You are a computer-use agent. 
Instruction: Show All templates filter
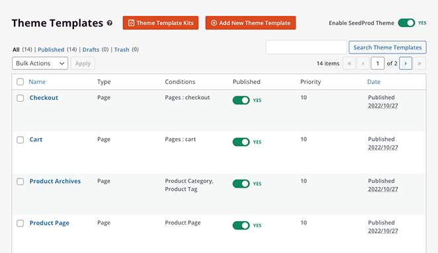16,50
